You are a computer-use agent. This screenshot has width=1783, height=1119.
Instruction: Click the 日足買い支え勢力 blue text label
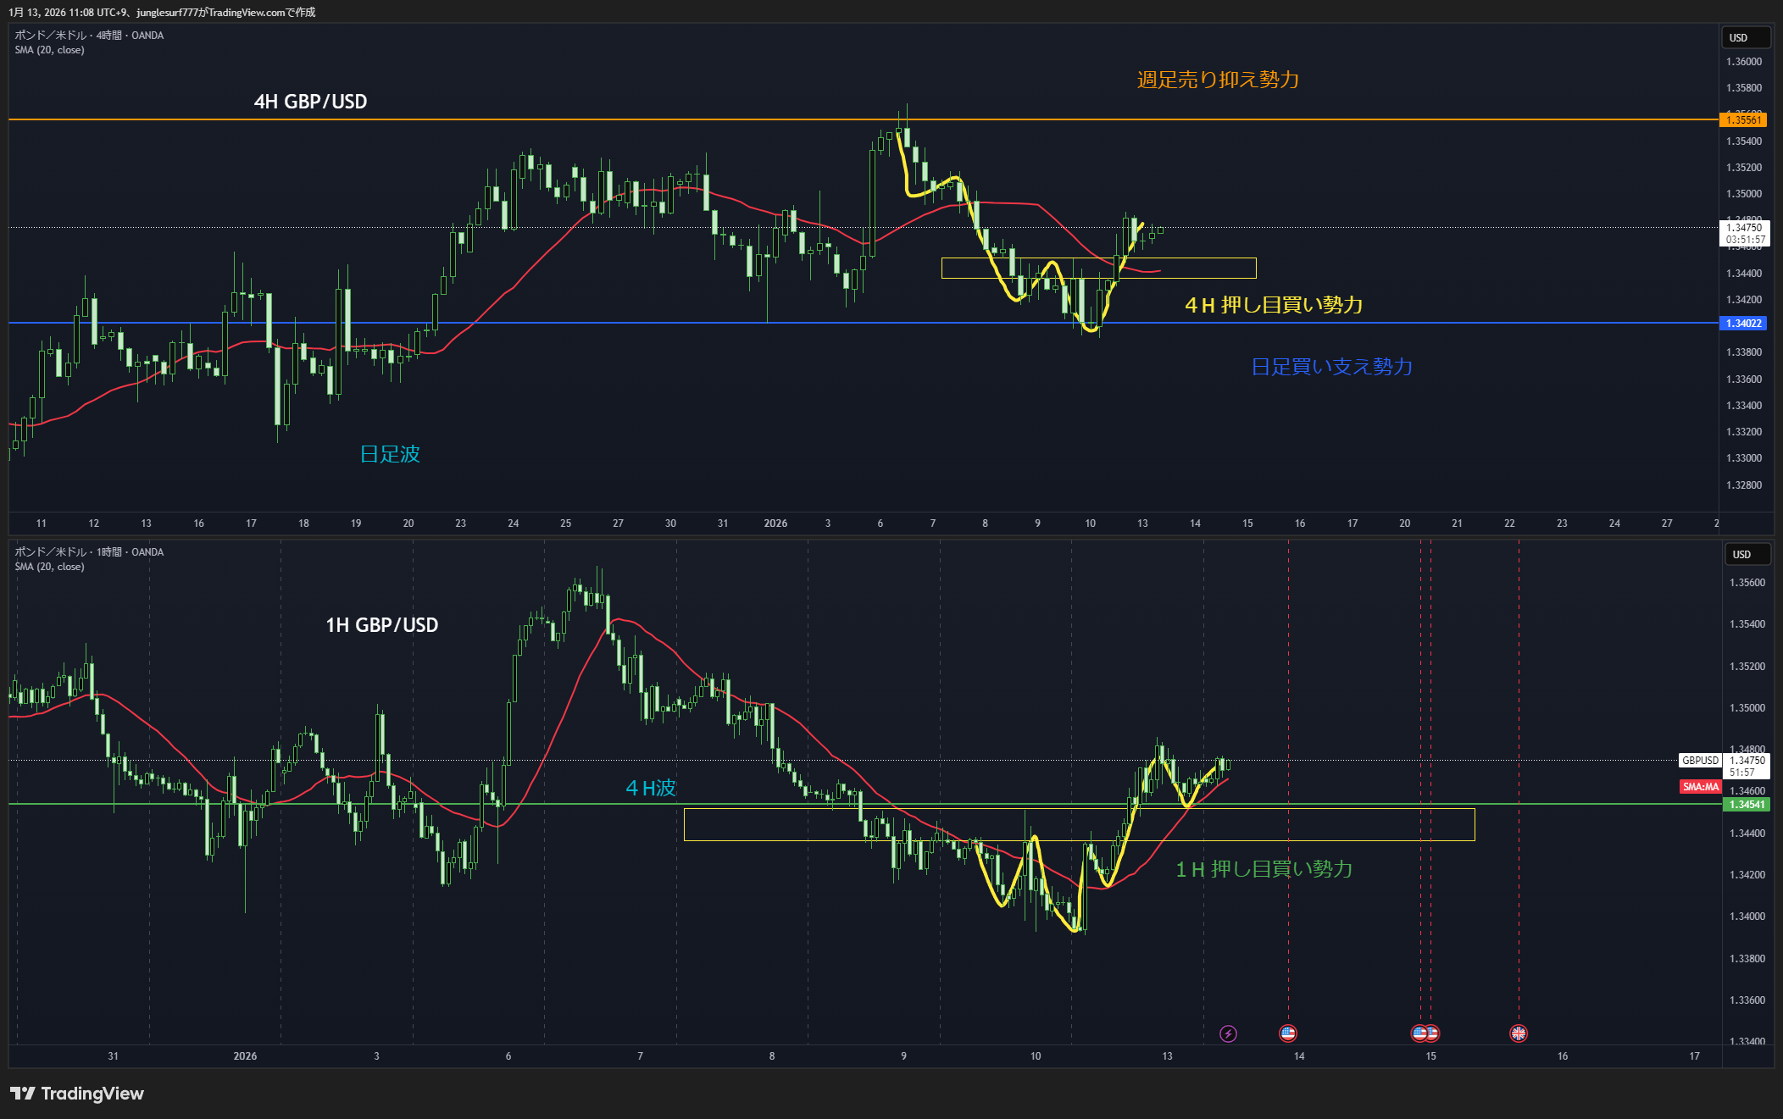pyautogui.click(x=1331, y=367)
